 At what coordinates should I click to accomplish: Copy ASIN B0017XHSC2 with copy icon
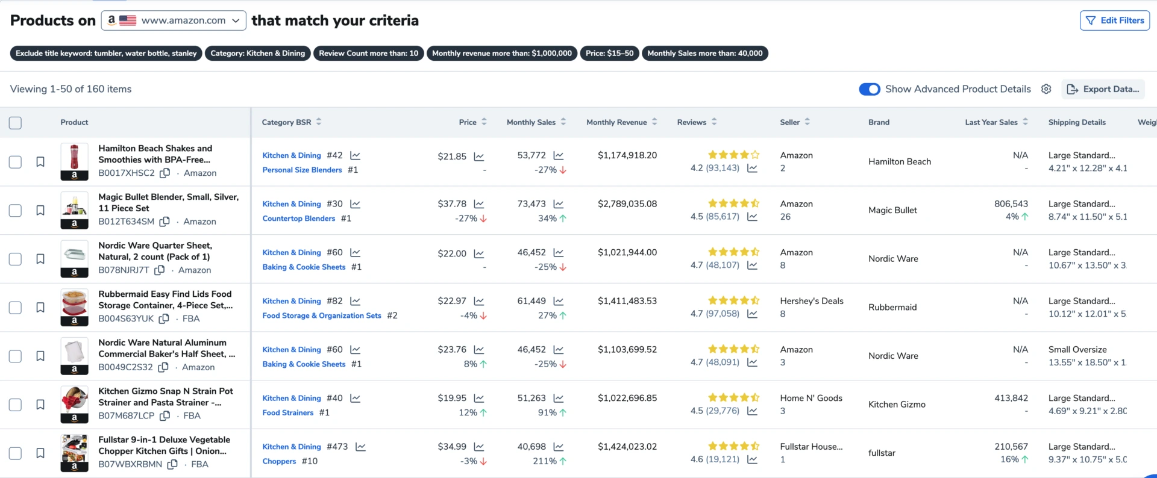pos(165,173)
